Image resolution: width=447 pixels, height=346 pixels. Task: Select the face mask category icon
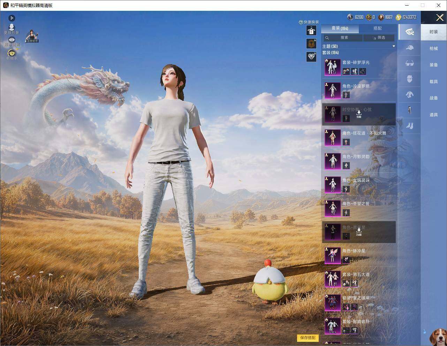[410, 79]
